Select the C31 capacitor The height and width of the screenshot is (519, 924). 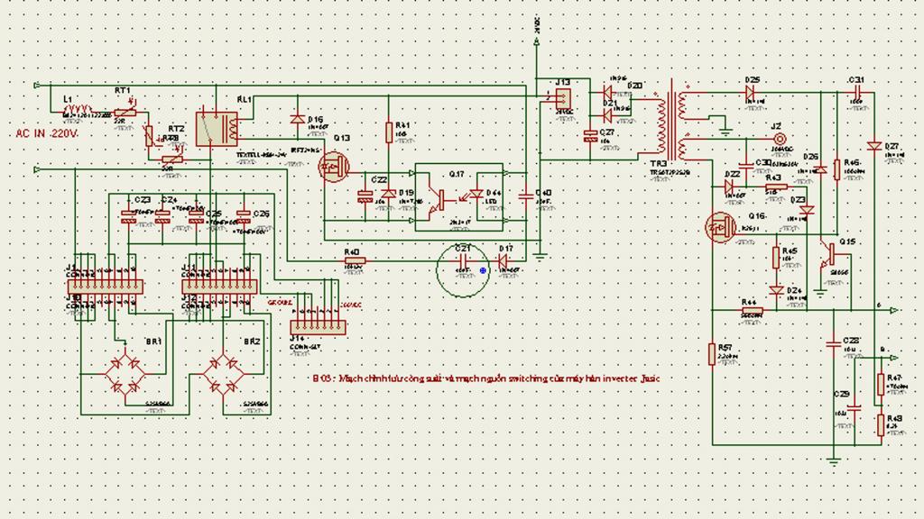click(857, 92)
